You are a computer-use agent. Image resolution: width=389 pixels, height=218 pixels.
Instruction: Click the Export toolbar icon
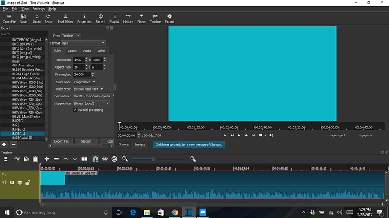point(170,19)
